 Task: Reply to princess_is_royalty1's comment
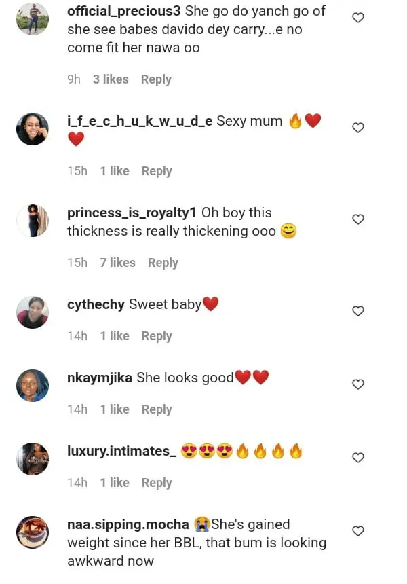pos(163,263)
